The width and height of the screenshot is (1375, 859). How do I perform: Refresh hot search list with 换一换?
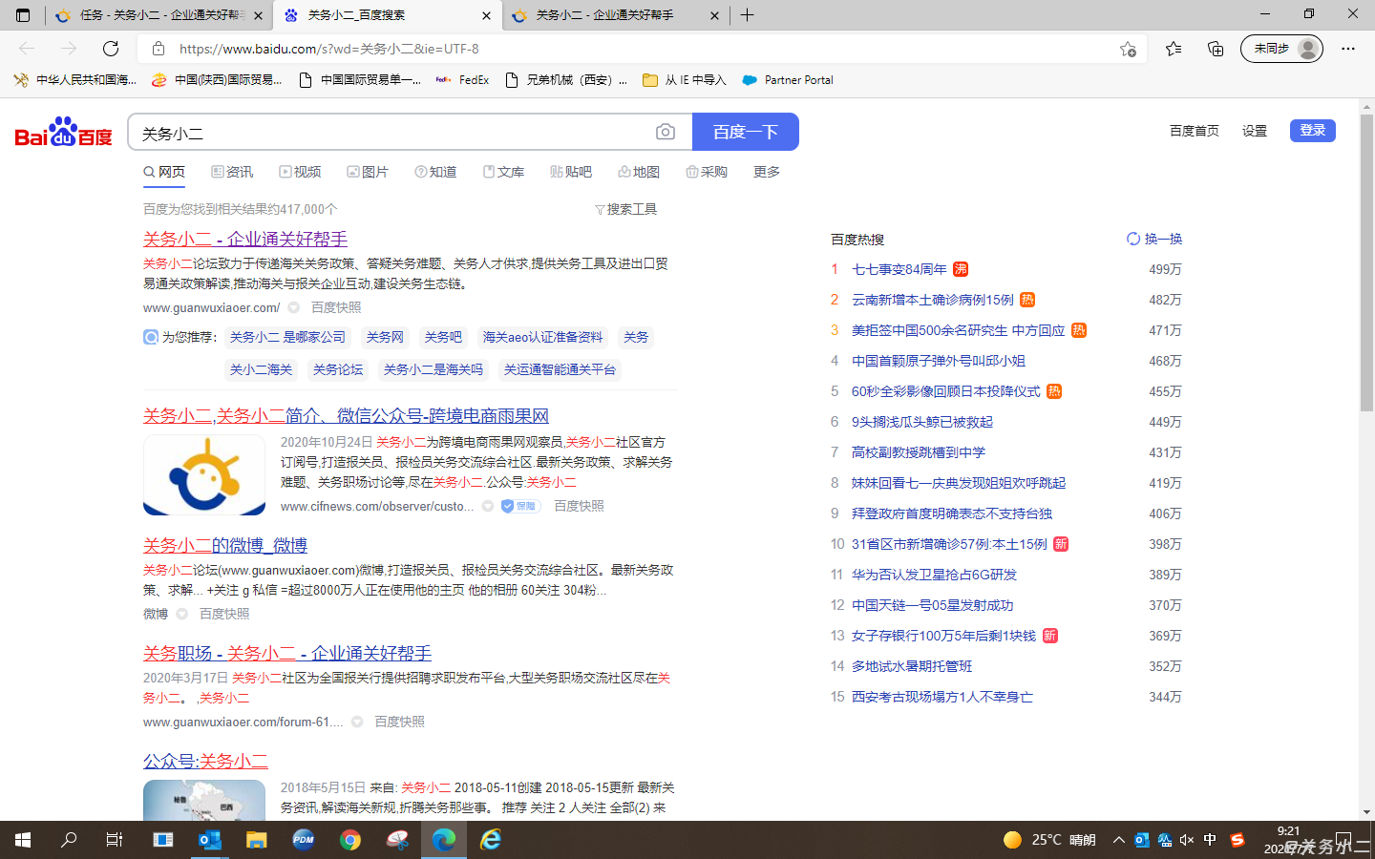point(1154,239)
